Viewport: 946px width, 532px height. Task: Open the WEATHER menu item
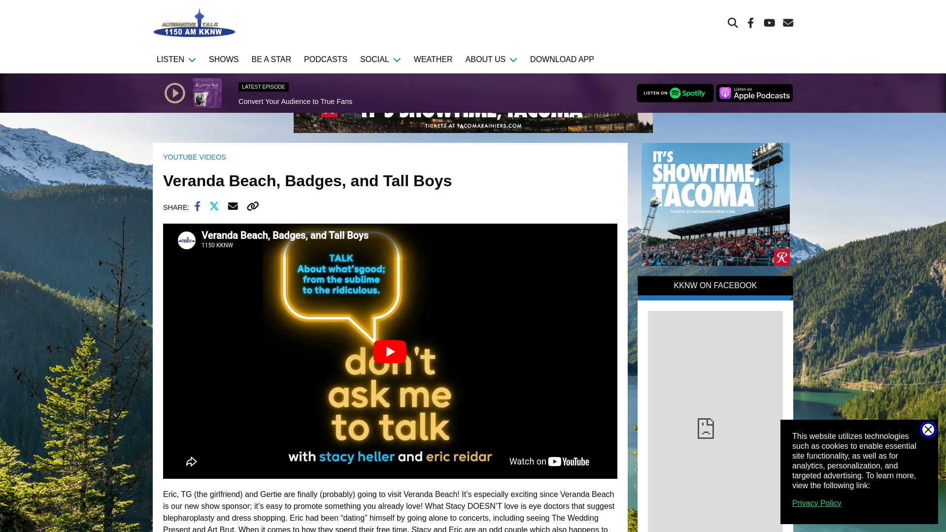[433, 60]
